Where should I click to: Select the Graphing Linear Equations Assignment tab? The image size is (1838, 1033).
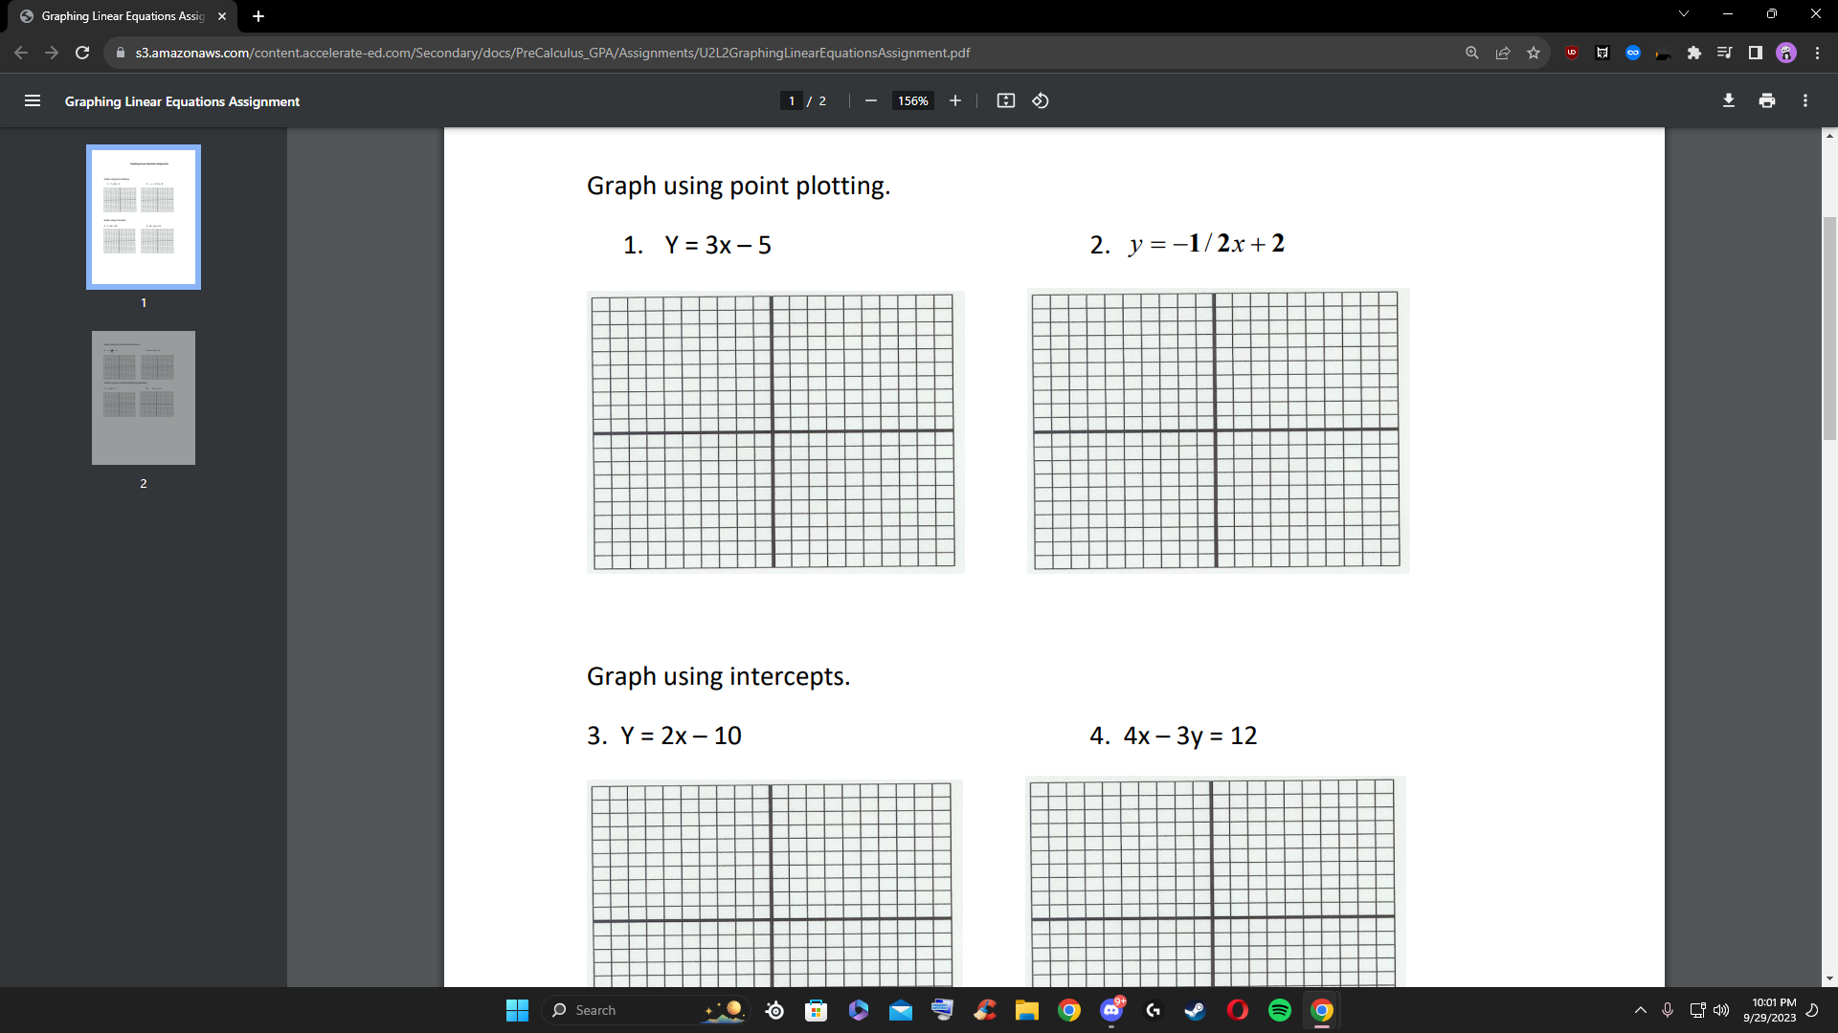point(115,16)
